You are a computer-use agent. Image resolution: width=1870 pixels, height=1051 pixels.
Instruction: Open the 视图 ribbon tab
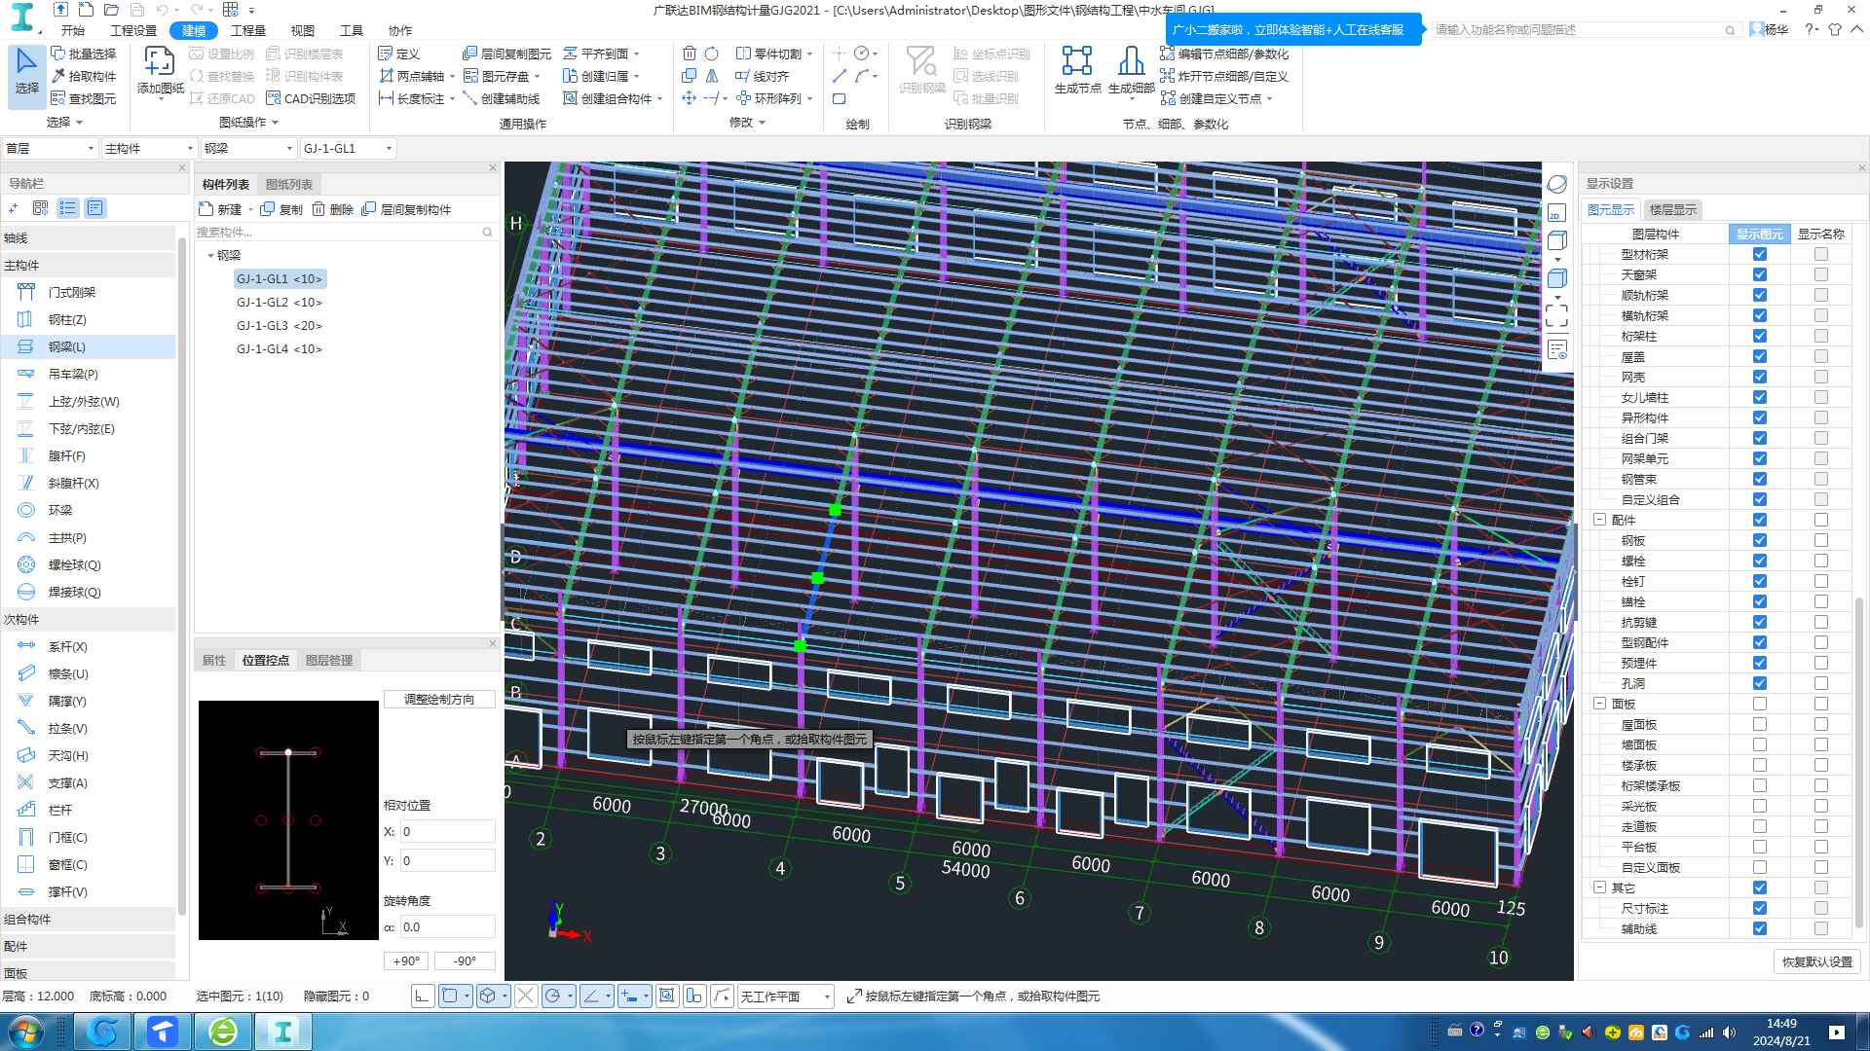pyautogui.click(x=303, y=30)
